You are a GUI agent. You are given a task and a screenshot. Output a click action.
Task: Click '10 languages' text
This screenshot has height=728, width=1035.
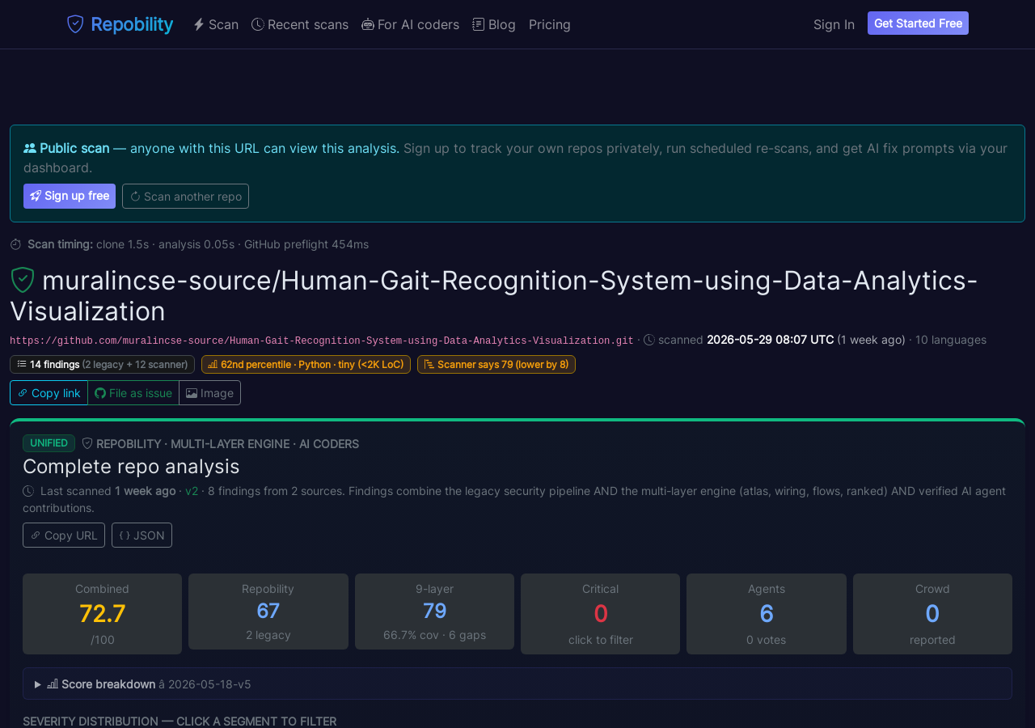[x=951, y=340]
